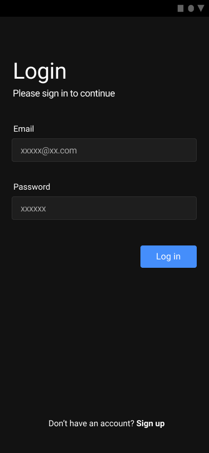Submit the form with Log in
Viewport: 209px width, 453px height.
(168, 257)
